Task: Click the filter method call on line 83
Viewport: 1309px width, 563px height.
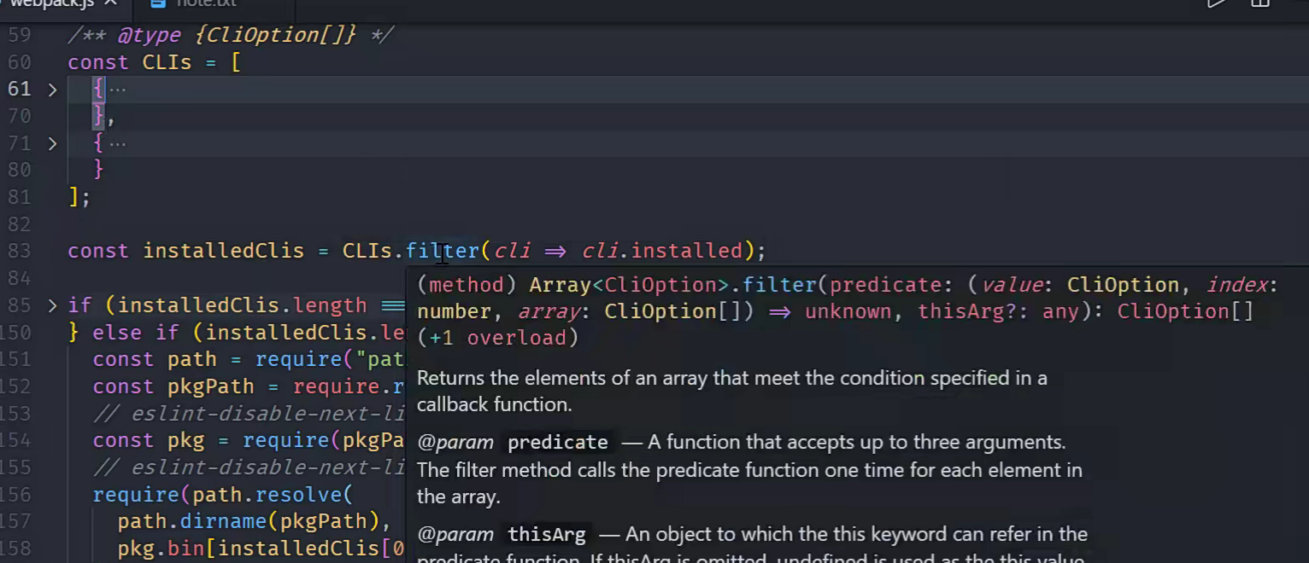Action: click(442, 251)
